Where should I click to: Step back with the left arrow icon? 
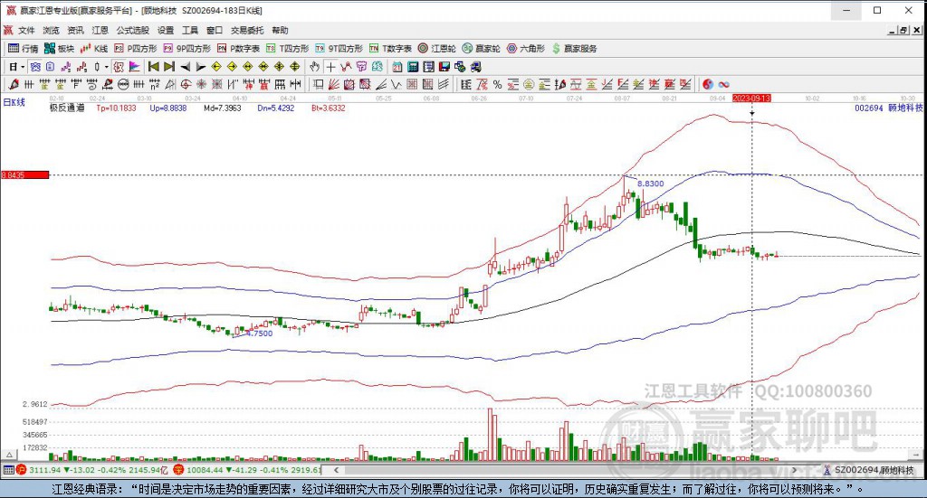point(185,67)
